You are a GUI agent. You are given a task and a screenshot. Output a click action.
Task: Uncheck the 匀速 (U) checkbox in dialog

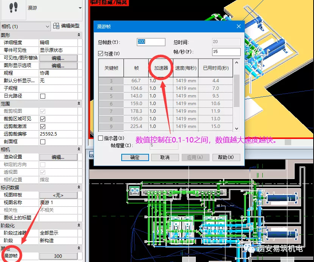pyautogui.click(x=100, y=54)
